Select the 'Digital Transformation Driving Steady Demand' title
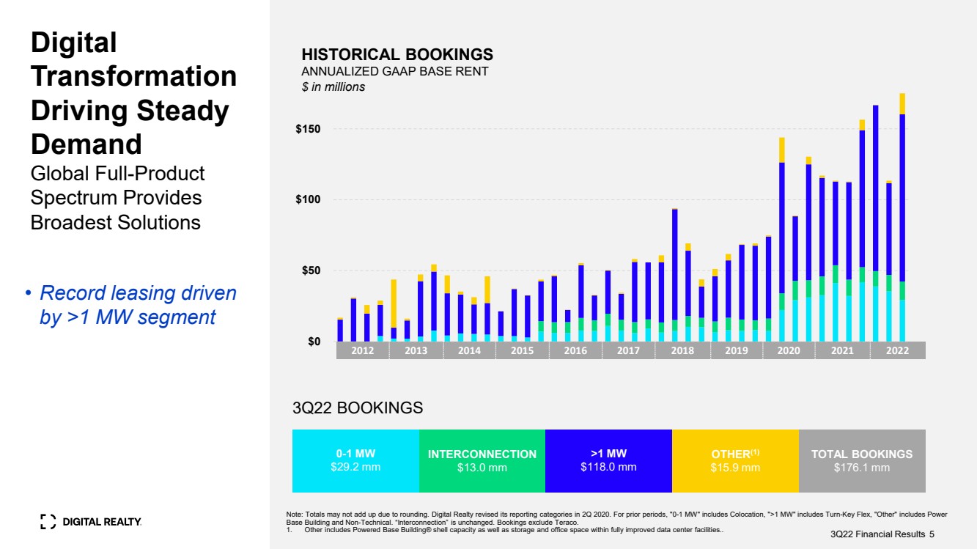977x549 pixels. tap(133, 93)
